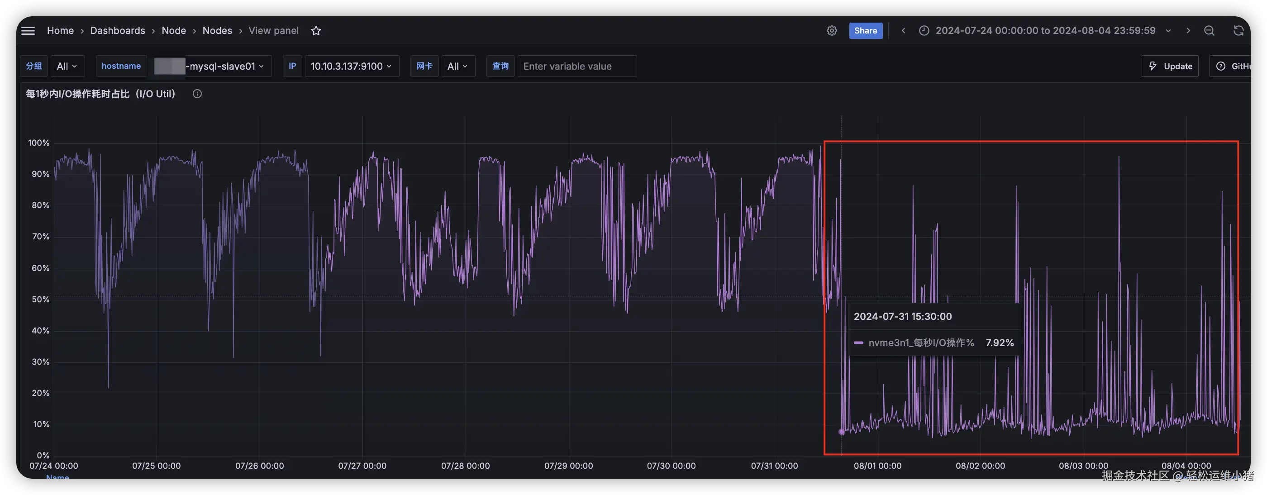Open the IP 10.10.3.137:9100 dropdown

[x=351, y=66]
